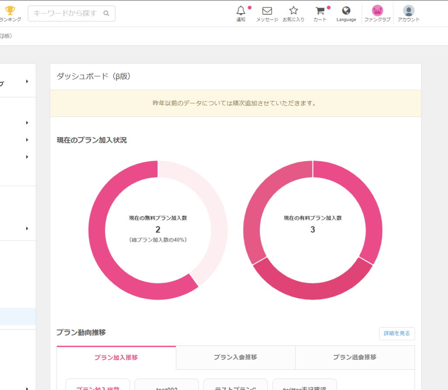Viewport: 448px width, 390px height.
Task: Open the カート shopping cart icon
Action: click(320, 10)
